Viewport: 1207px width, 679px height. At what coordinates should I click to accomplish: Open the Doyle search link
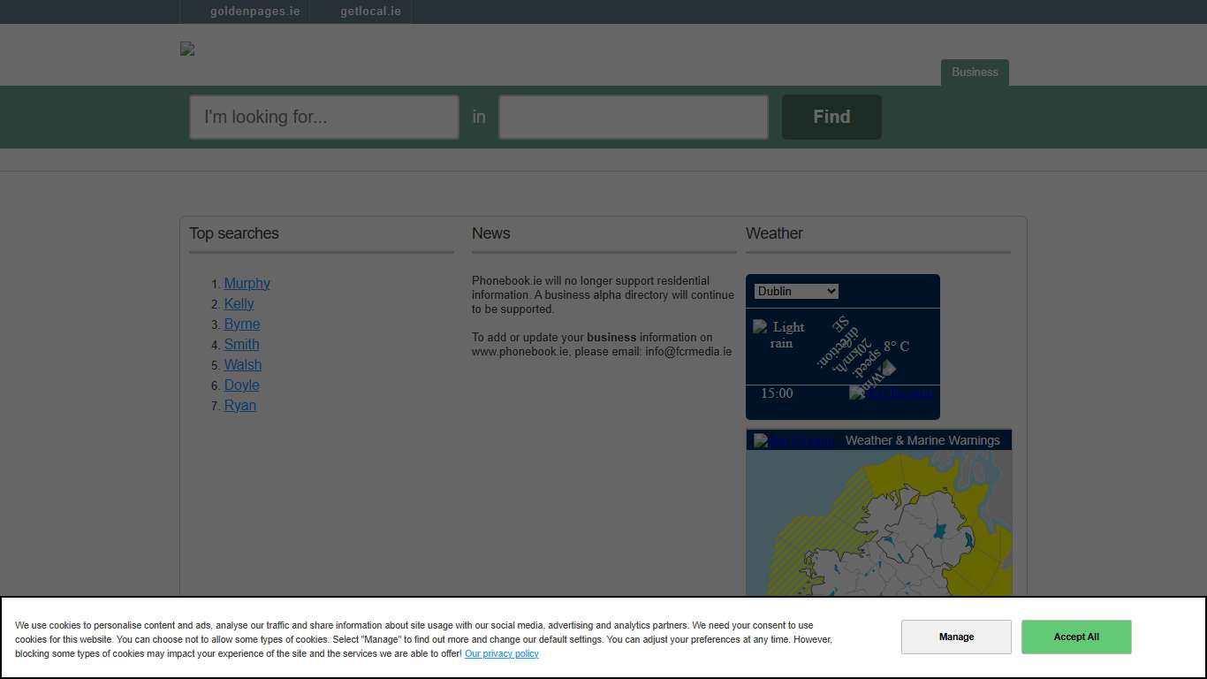(240, 385)
